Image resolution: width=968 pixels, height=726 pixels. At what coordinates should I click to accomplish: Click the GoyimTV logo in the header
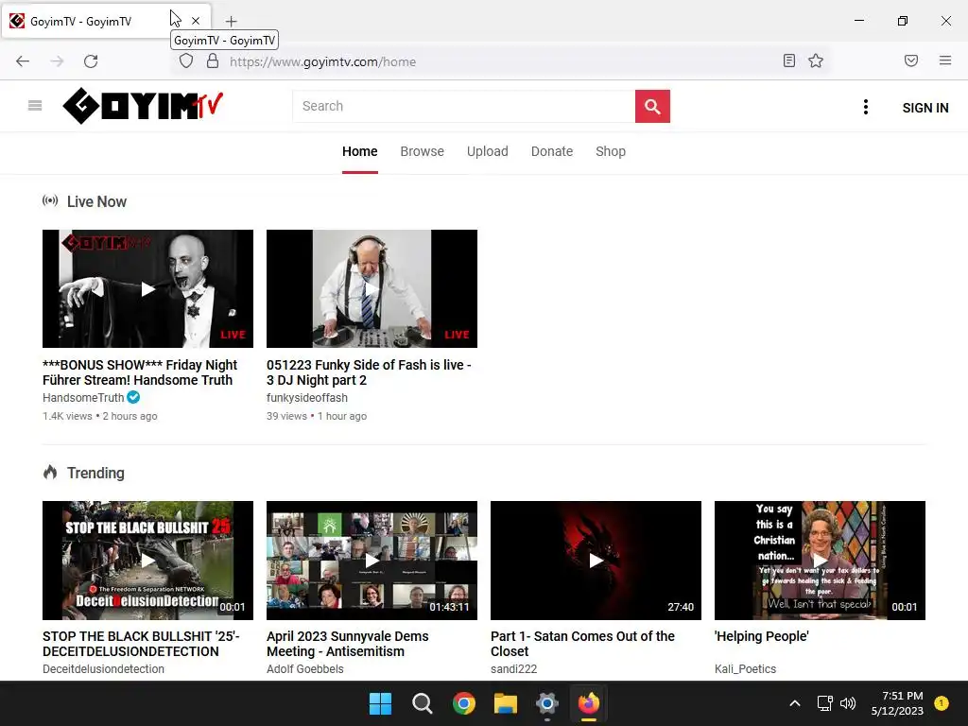pyautogui.click(x=143, y=106)
